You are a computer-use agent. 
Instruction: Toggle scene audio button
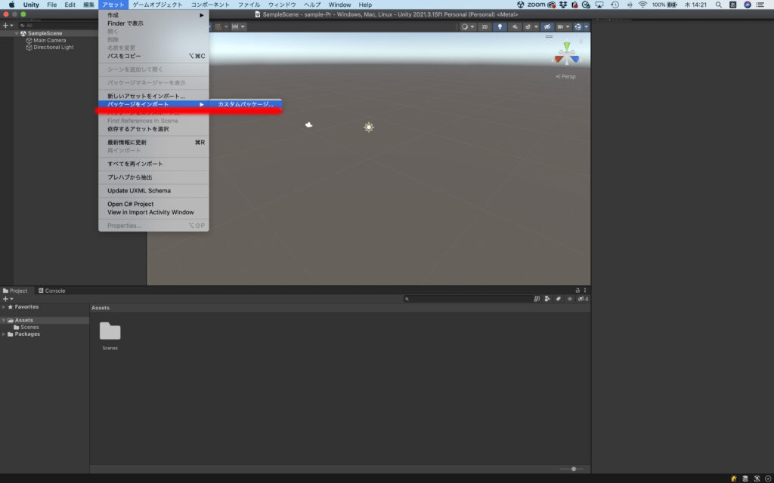pyautogui.click(x=515, y=26)
